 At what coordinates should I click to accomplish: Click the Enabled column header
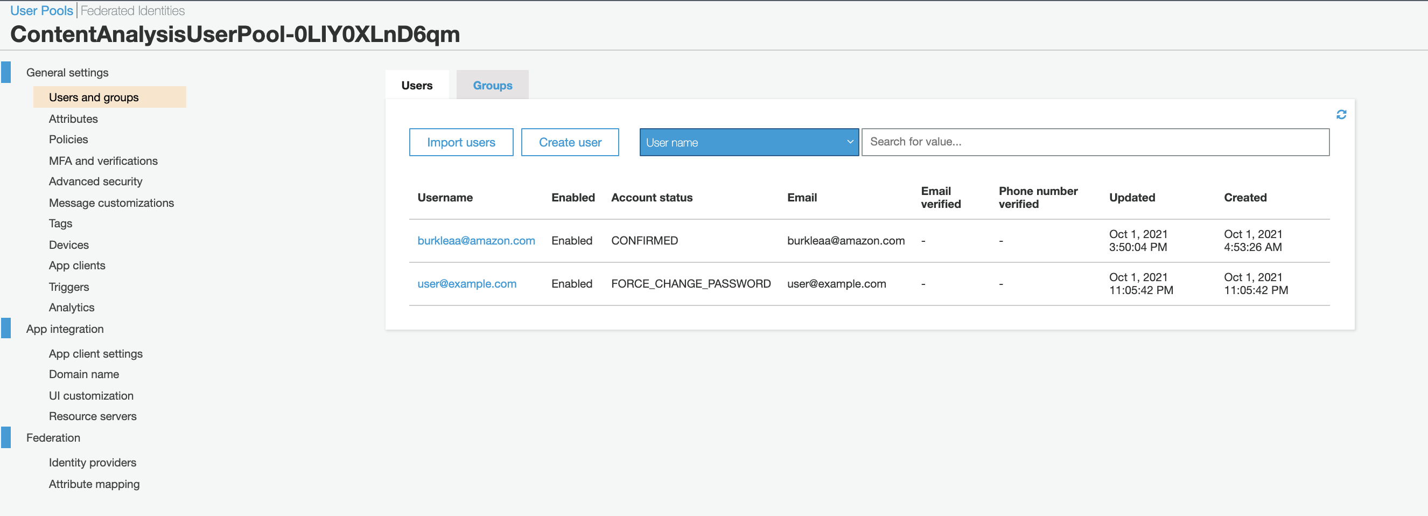point(572,198)
